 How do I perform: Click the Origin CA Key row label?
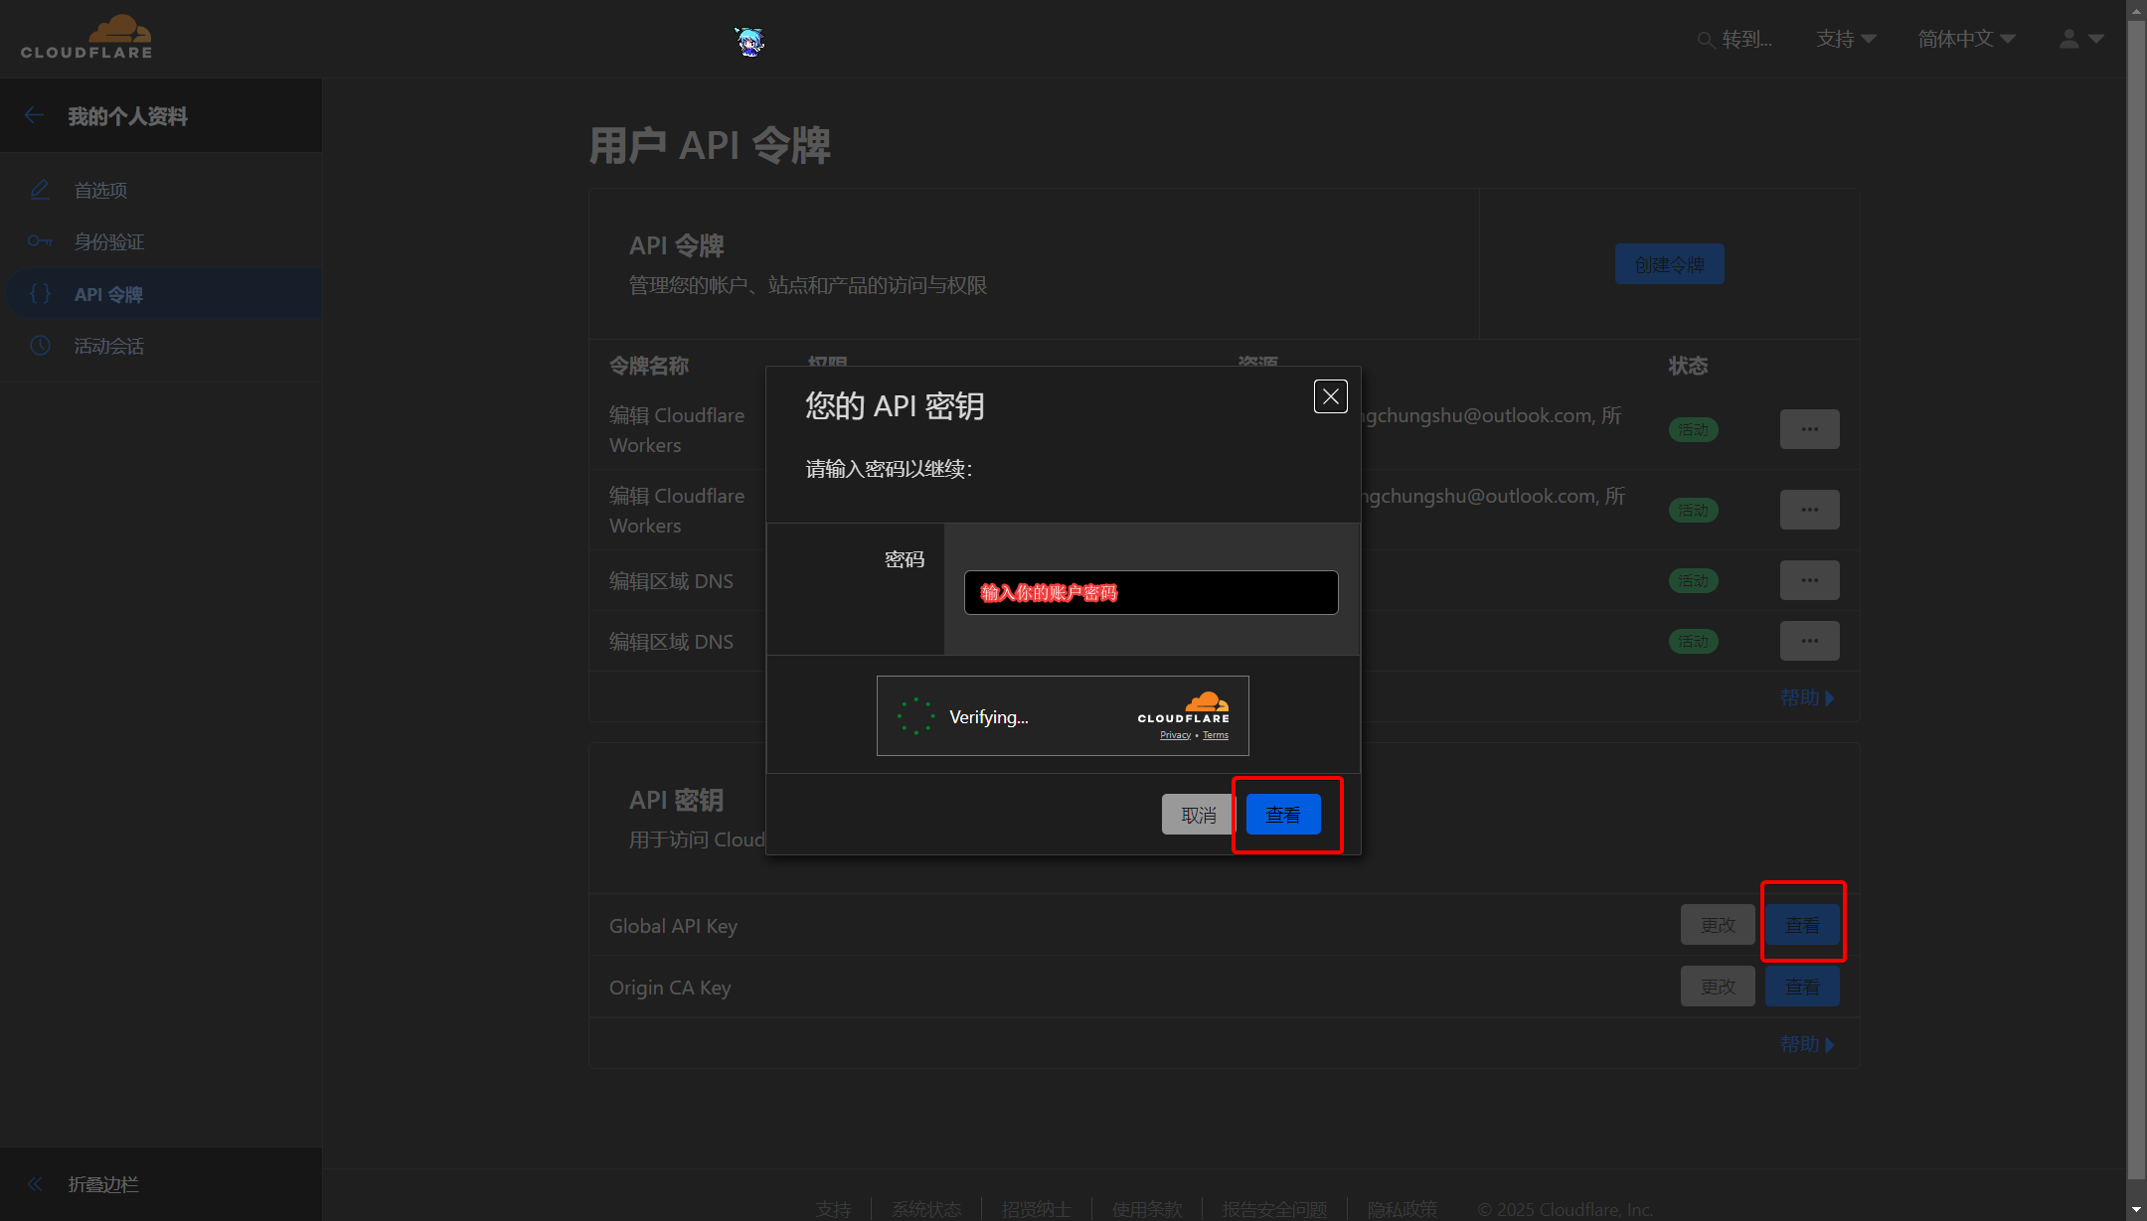click(670, 988)
